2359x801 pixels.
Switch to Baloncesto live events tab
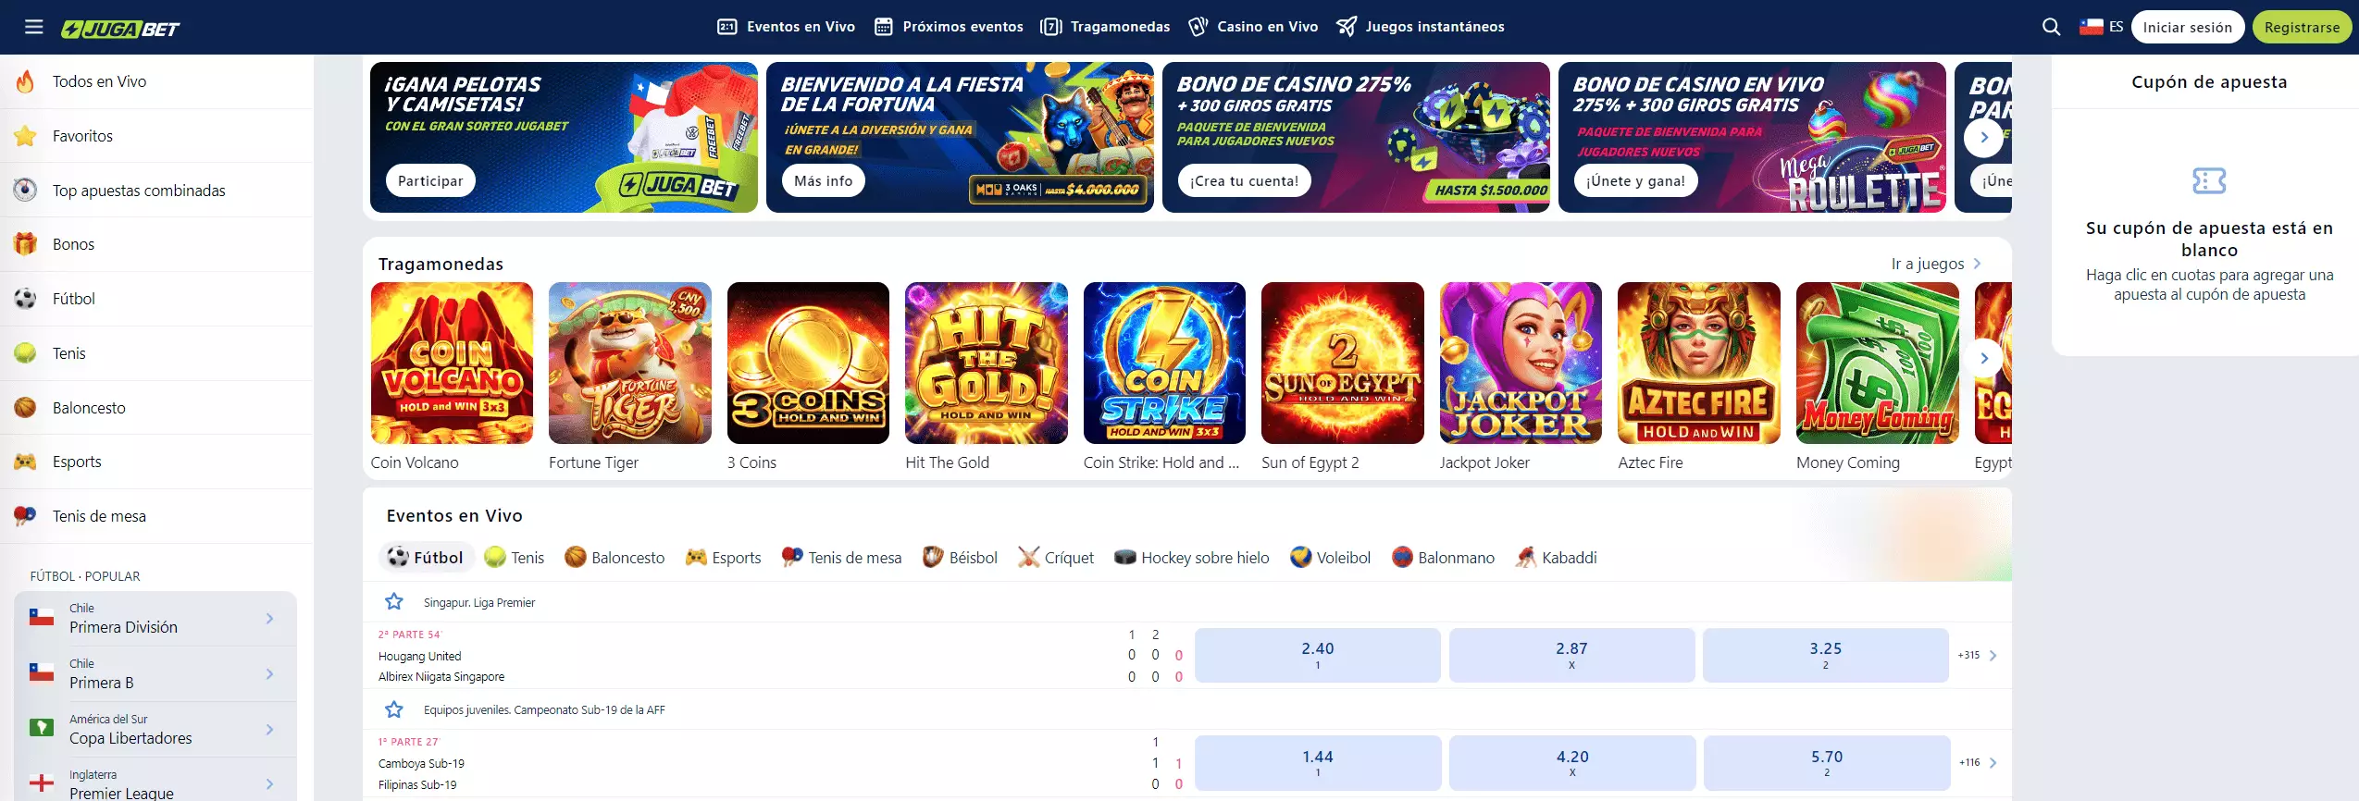coord(615,558)
